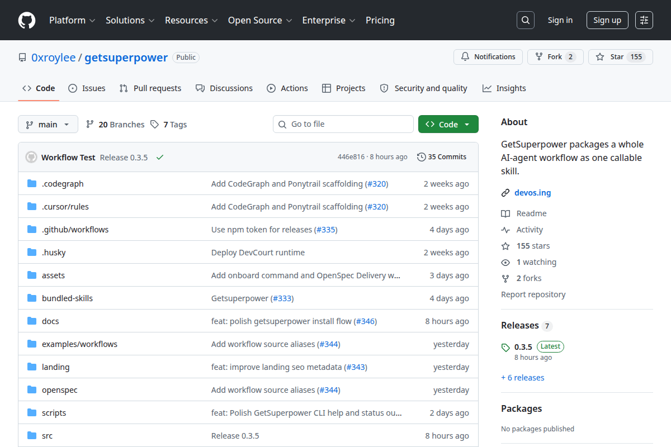This screenshot has height=447, width=671.
Task: Click the assets folder icon
Action: point(32,275)
